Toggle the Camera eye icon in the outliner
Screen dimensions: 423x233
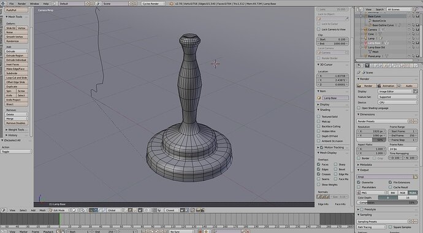[x=409, y=29]
